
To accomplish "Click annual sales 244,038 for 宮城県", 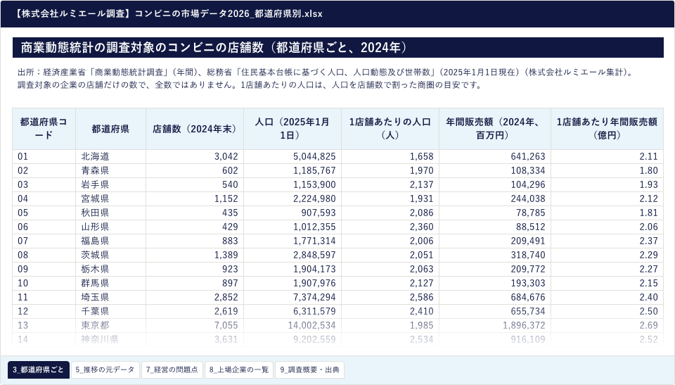I will [494, 198].
